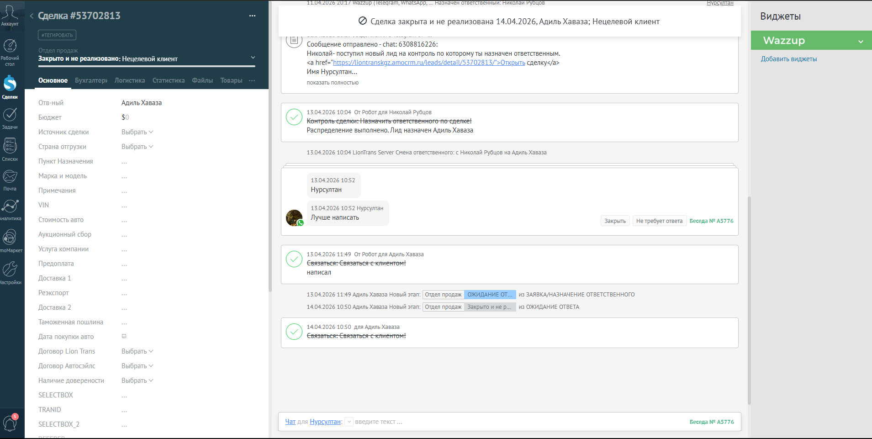Viewport: 872px width, 439px height.
Task: Open the Задачи section
Action: 10,118
